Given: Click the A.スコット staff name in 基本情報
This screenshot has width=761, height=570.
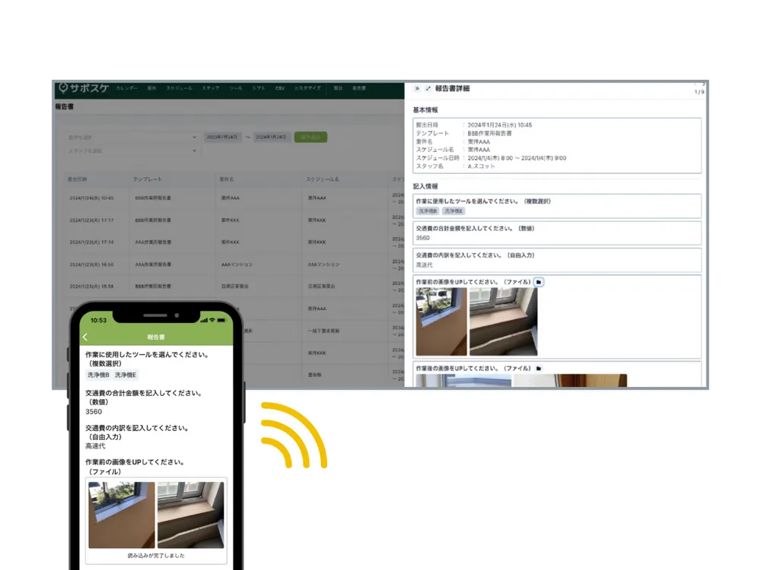Looking at the screenshot, I should point(481,166).
